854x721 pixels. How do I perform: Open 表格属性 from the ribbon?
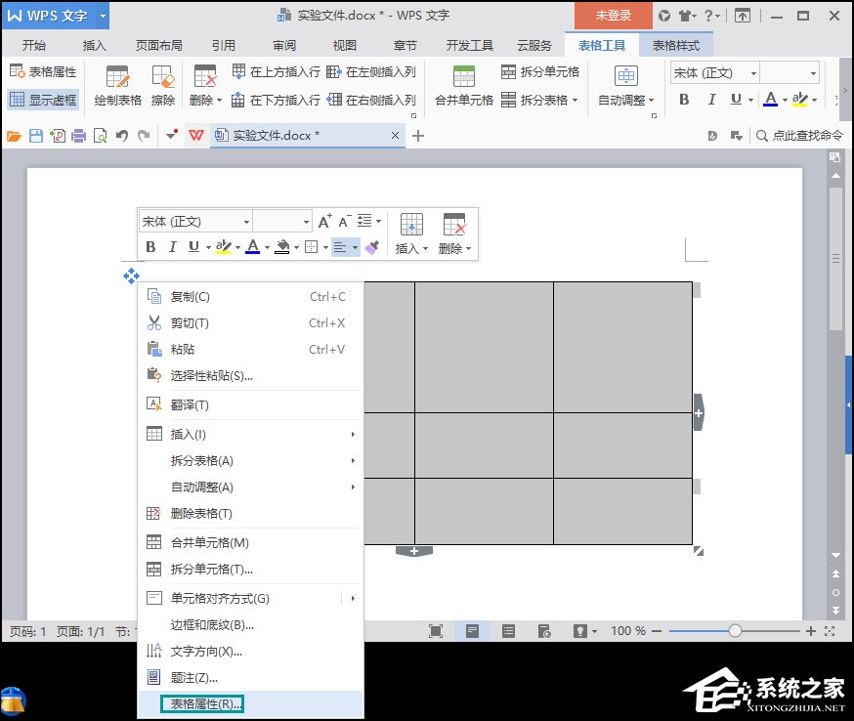click(41, 69)
